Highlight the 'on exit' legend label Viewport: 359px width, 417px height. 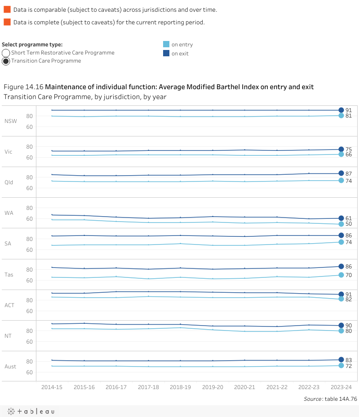[180, 54]
